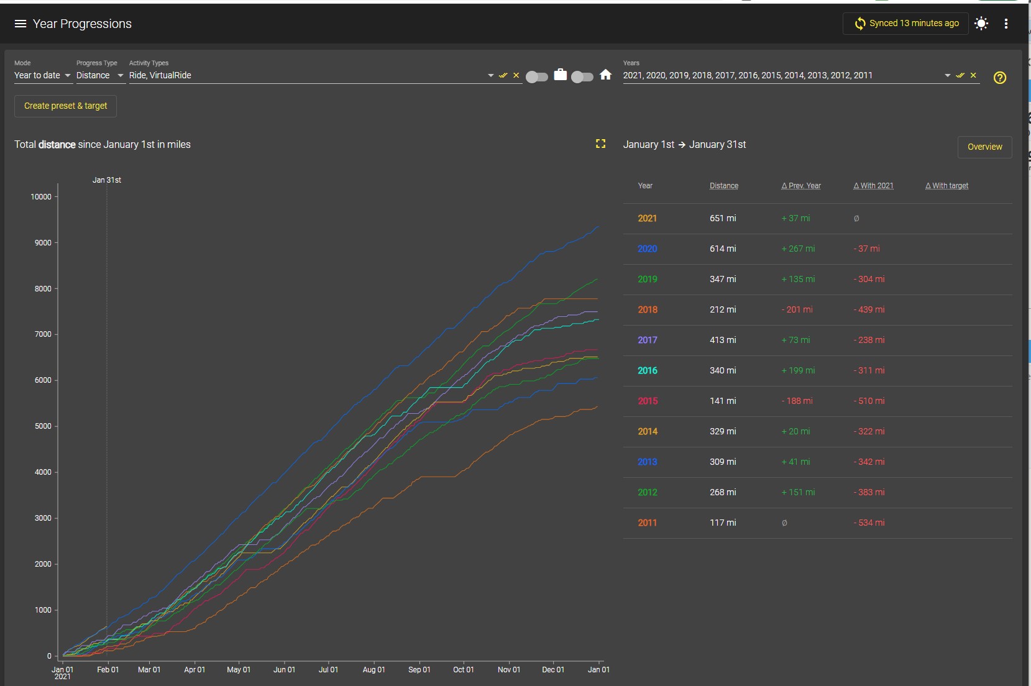Click the Create preset & target button
1031x686 pixels.
[x=65, y=106]
